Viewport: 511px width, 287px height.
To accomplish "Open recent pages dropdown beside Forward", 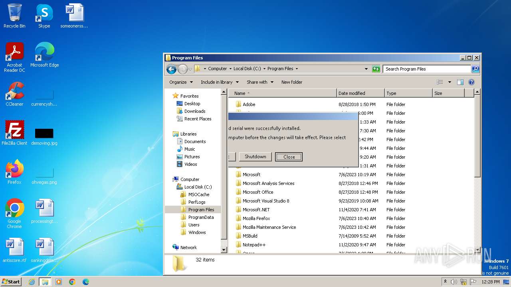I will coord(190,69).
